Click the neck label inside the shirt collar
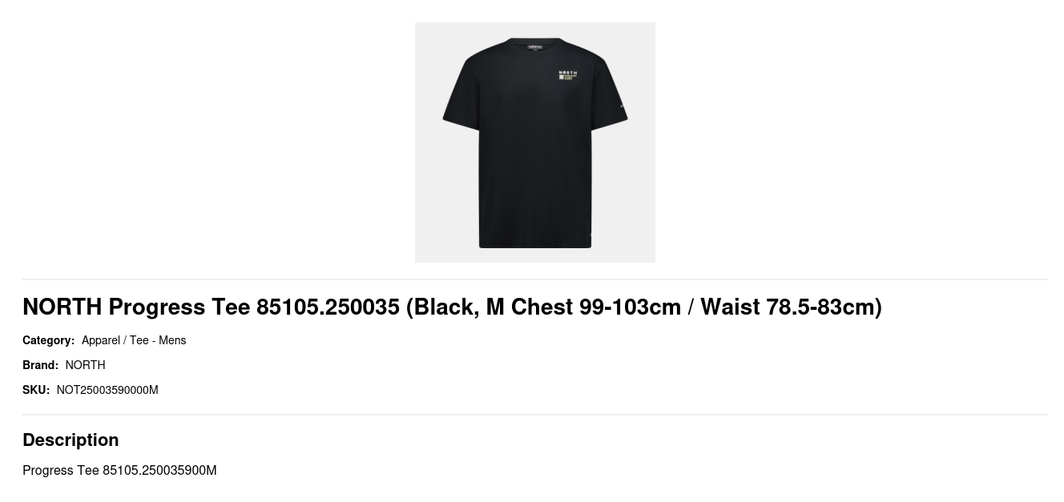This screenshot has height=502, width=1064. pyautogui.click(x=535, y=46)
